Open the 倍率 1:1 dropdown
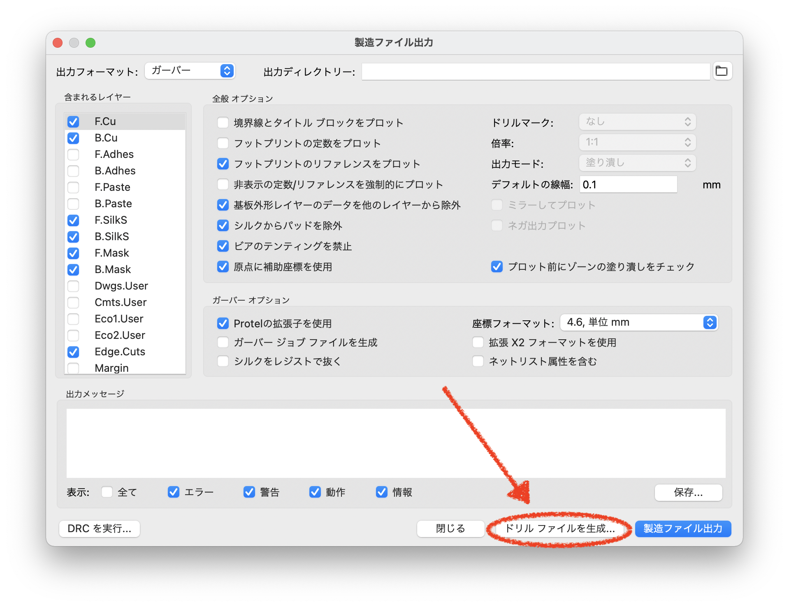Image resolution: width=789 pixels, height=607 pixels. coord(637,142)
